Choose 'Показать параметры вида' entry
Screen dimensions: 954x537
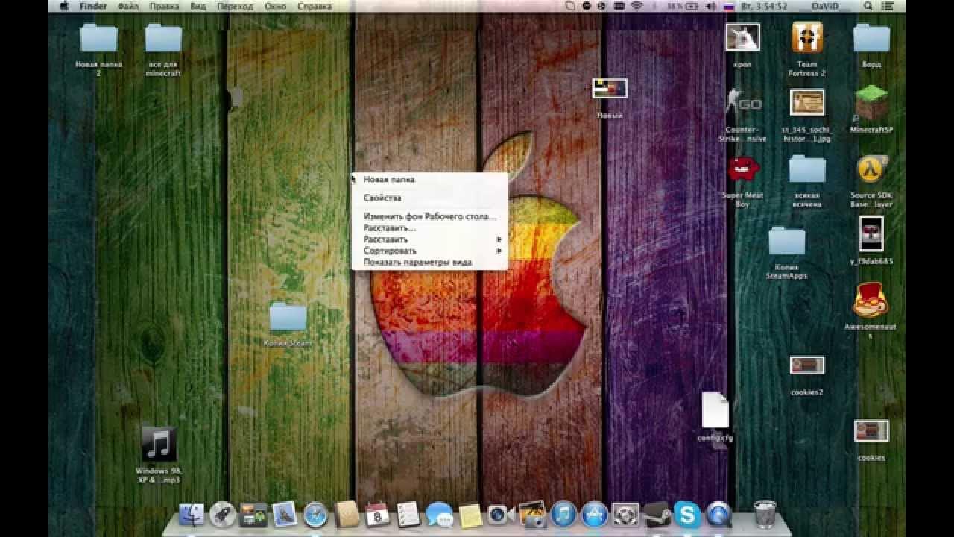429,263
